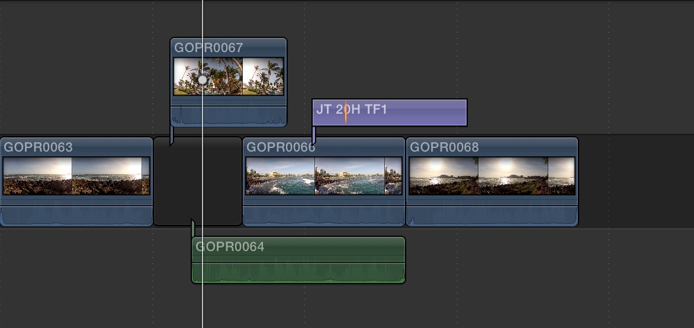
Task: Click the green waveform of GOPR0064 audio clip
Action: tap(298, 272)
